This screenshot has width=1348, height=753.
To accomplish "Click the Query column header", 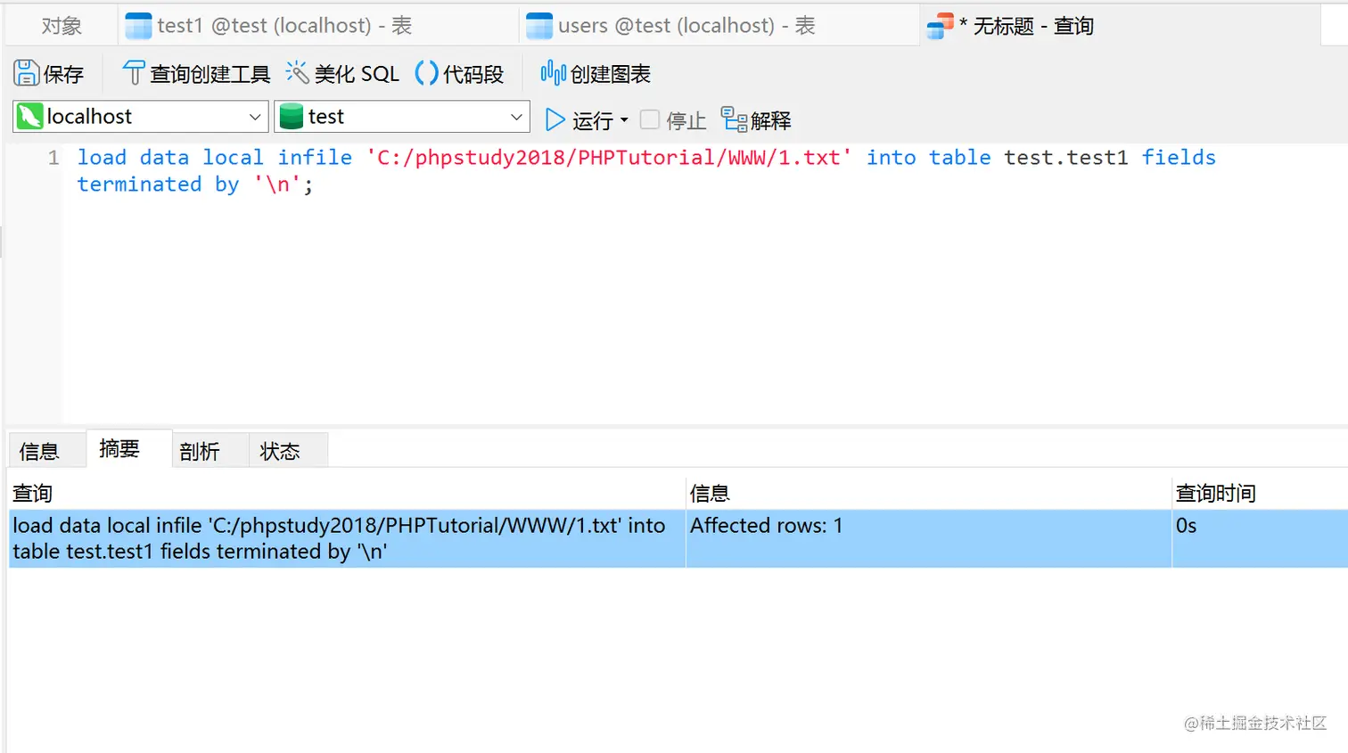I will click(346, 493).
